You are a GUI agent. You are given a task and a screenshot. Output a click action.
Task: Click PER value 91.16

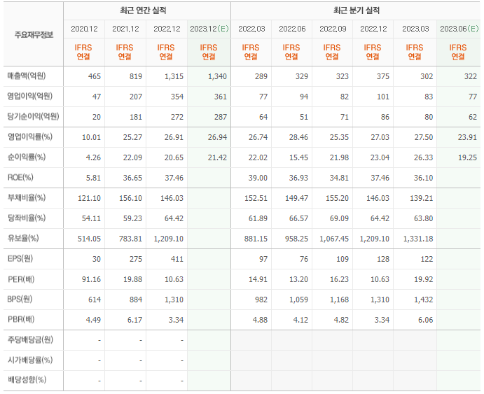[x=91, y=279]
